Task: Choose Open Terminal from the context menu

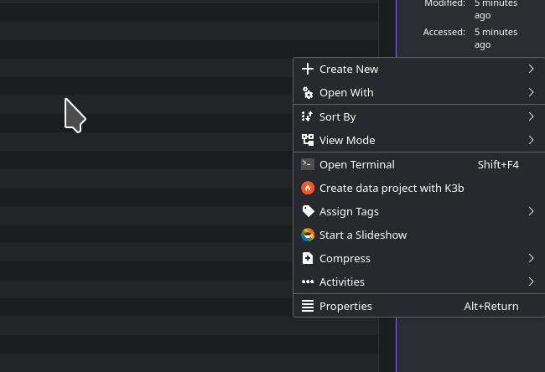Action: click(x=357, y=164)
